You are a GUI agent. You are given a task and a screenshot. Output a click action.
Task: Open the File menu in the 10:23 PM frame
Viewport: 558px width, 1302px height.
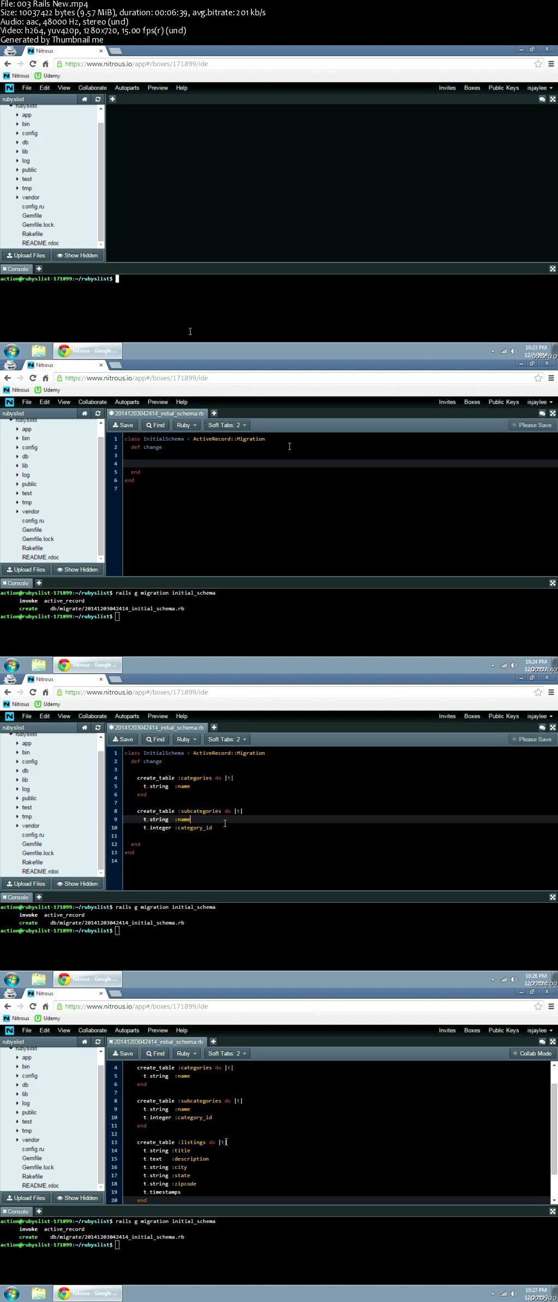pos(27,88)
